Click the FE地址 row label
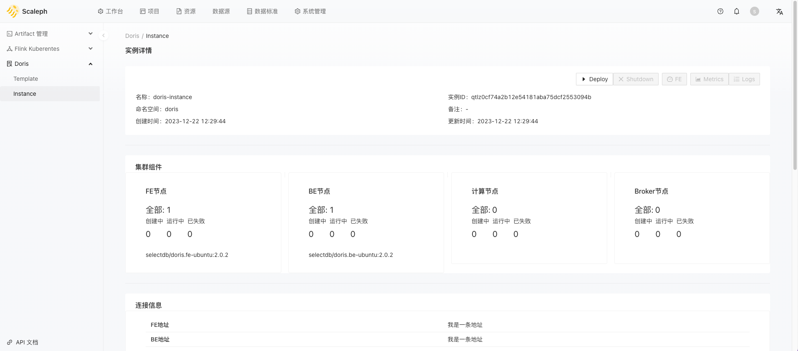The width and height of the screenshot is (798, 351). click(x=160, y=325)
